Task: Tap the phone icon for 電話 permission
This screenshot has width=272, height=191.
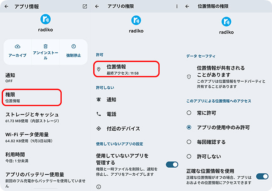Action: (x=99, y=114)
